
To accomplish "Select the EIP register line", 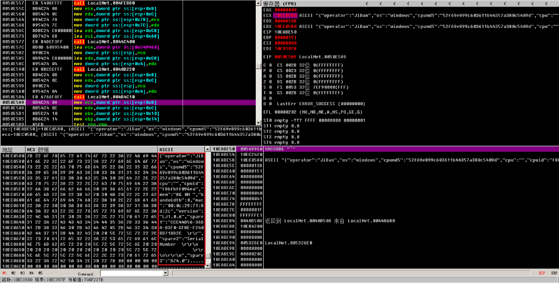I will [x=305, y=57].
